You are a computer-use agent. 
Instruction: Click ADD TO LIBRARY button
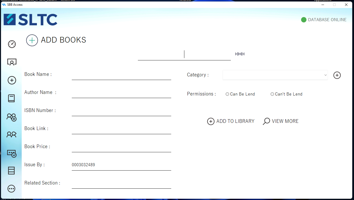tap(231, 121)
